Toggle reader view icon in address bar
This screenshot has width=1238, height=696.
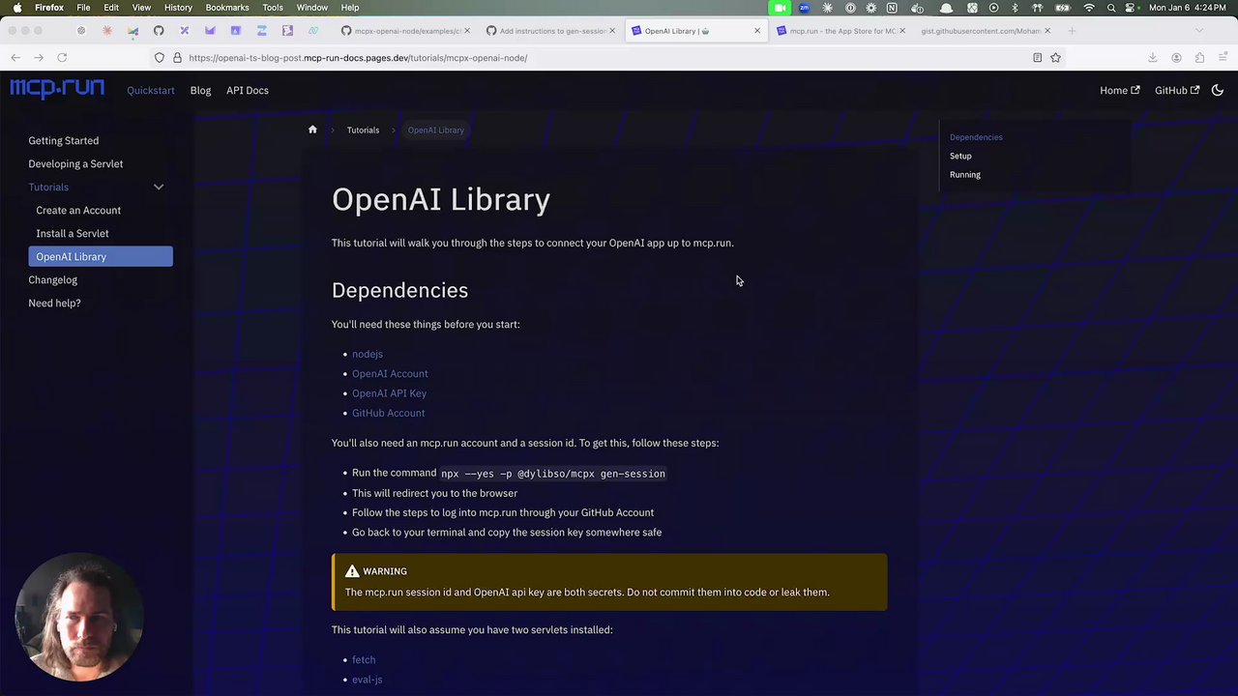click(1037, 58)
